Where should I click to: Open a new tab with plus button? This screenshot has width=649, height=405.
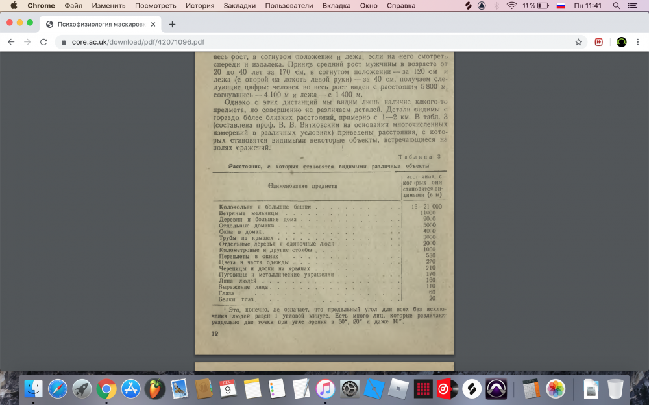[x=172, y=24]
